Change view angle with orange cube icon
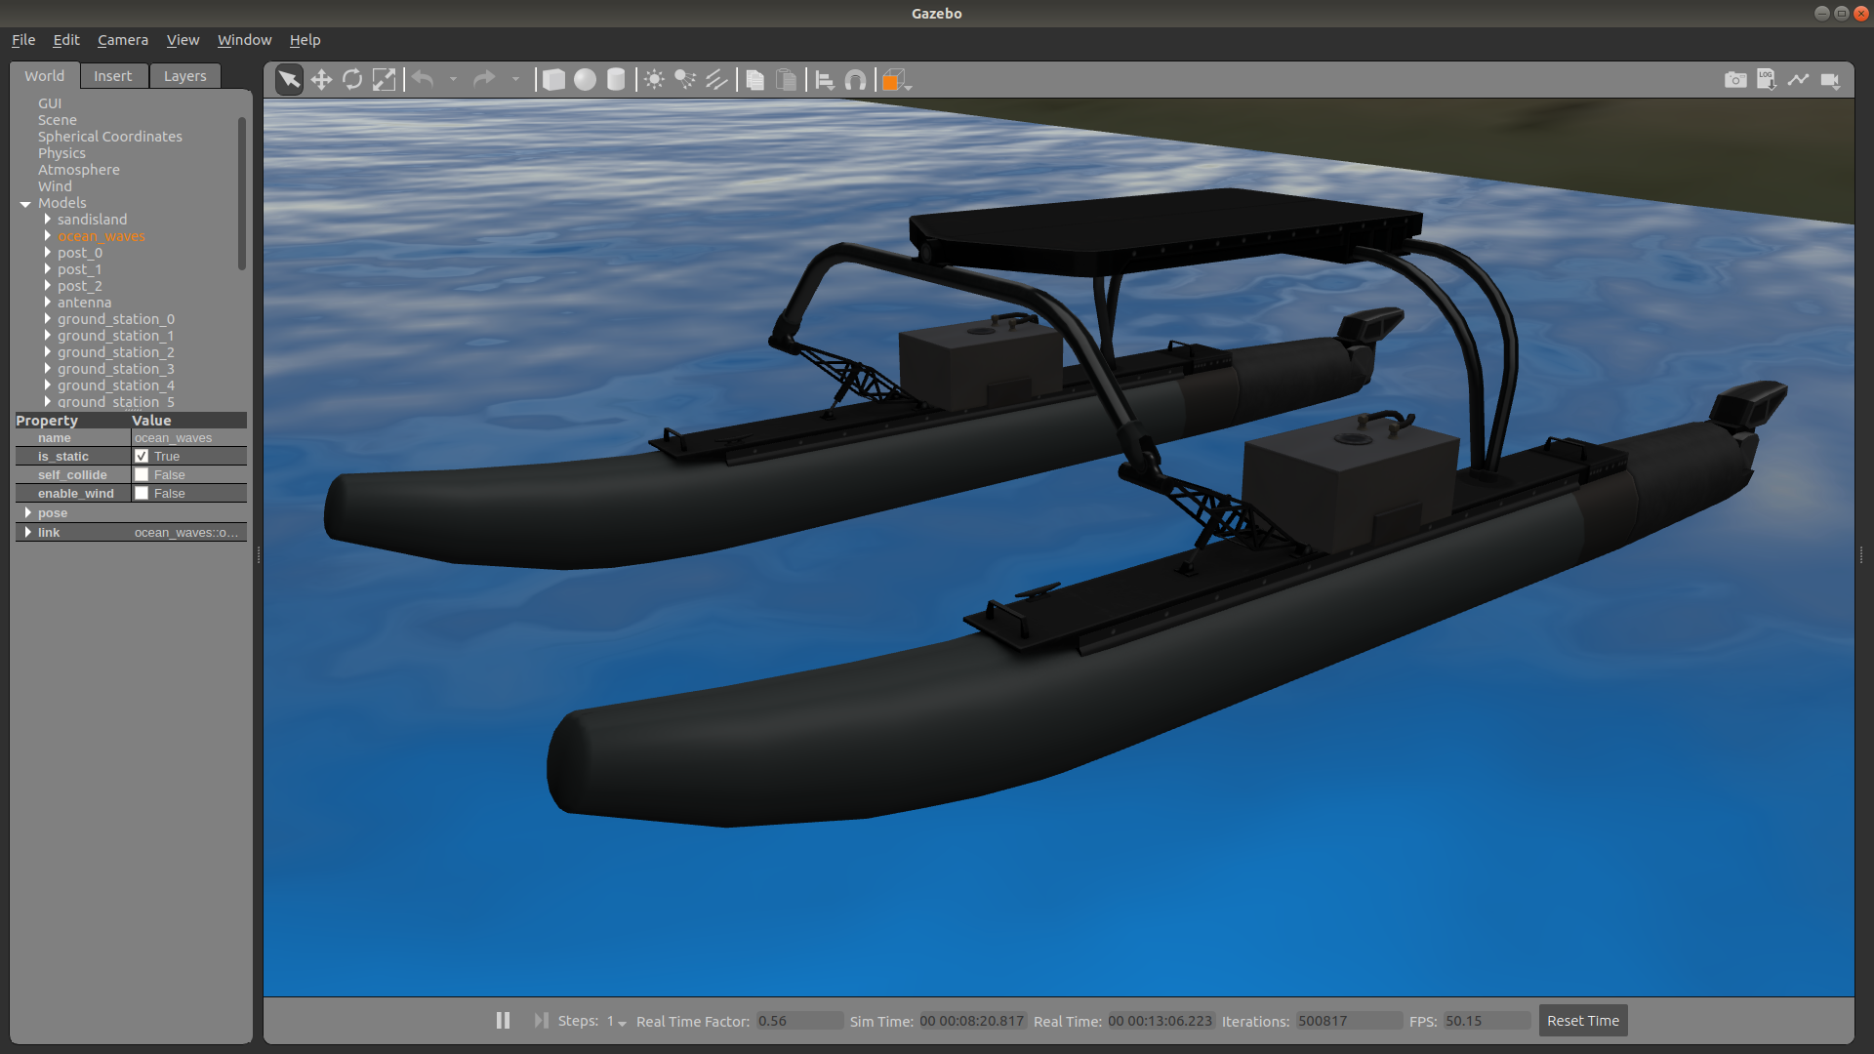This screenshot has width=1874, height=1054. (895, 80)
